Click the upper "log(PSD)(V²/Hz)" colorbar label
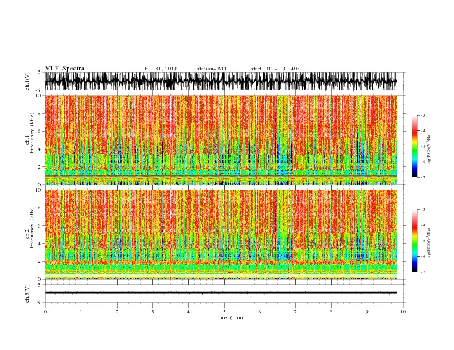Image resolution: width=454 pixels, height=350 pixels. [x=429, y=149]
